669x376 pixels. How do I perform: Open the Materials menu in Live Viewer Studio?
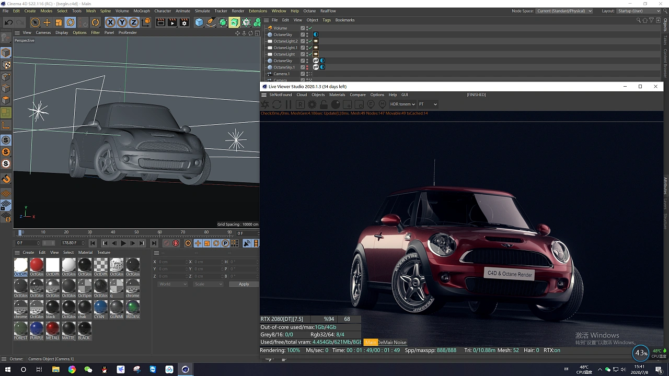click(337, 95)
